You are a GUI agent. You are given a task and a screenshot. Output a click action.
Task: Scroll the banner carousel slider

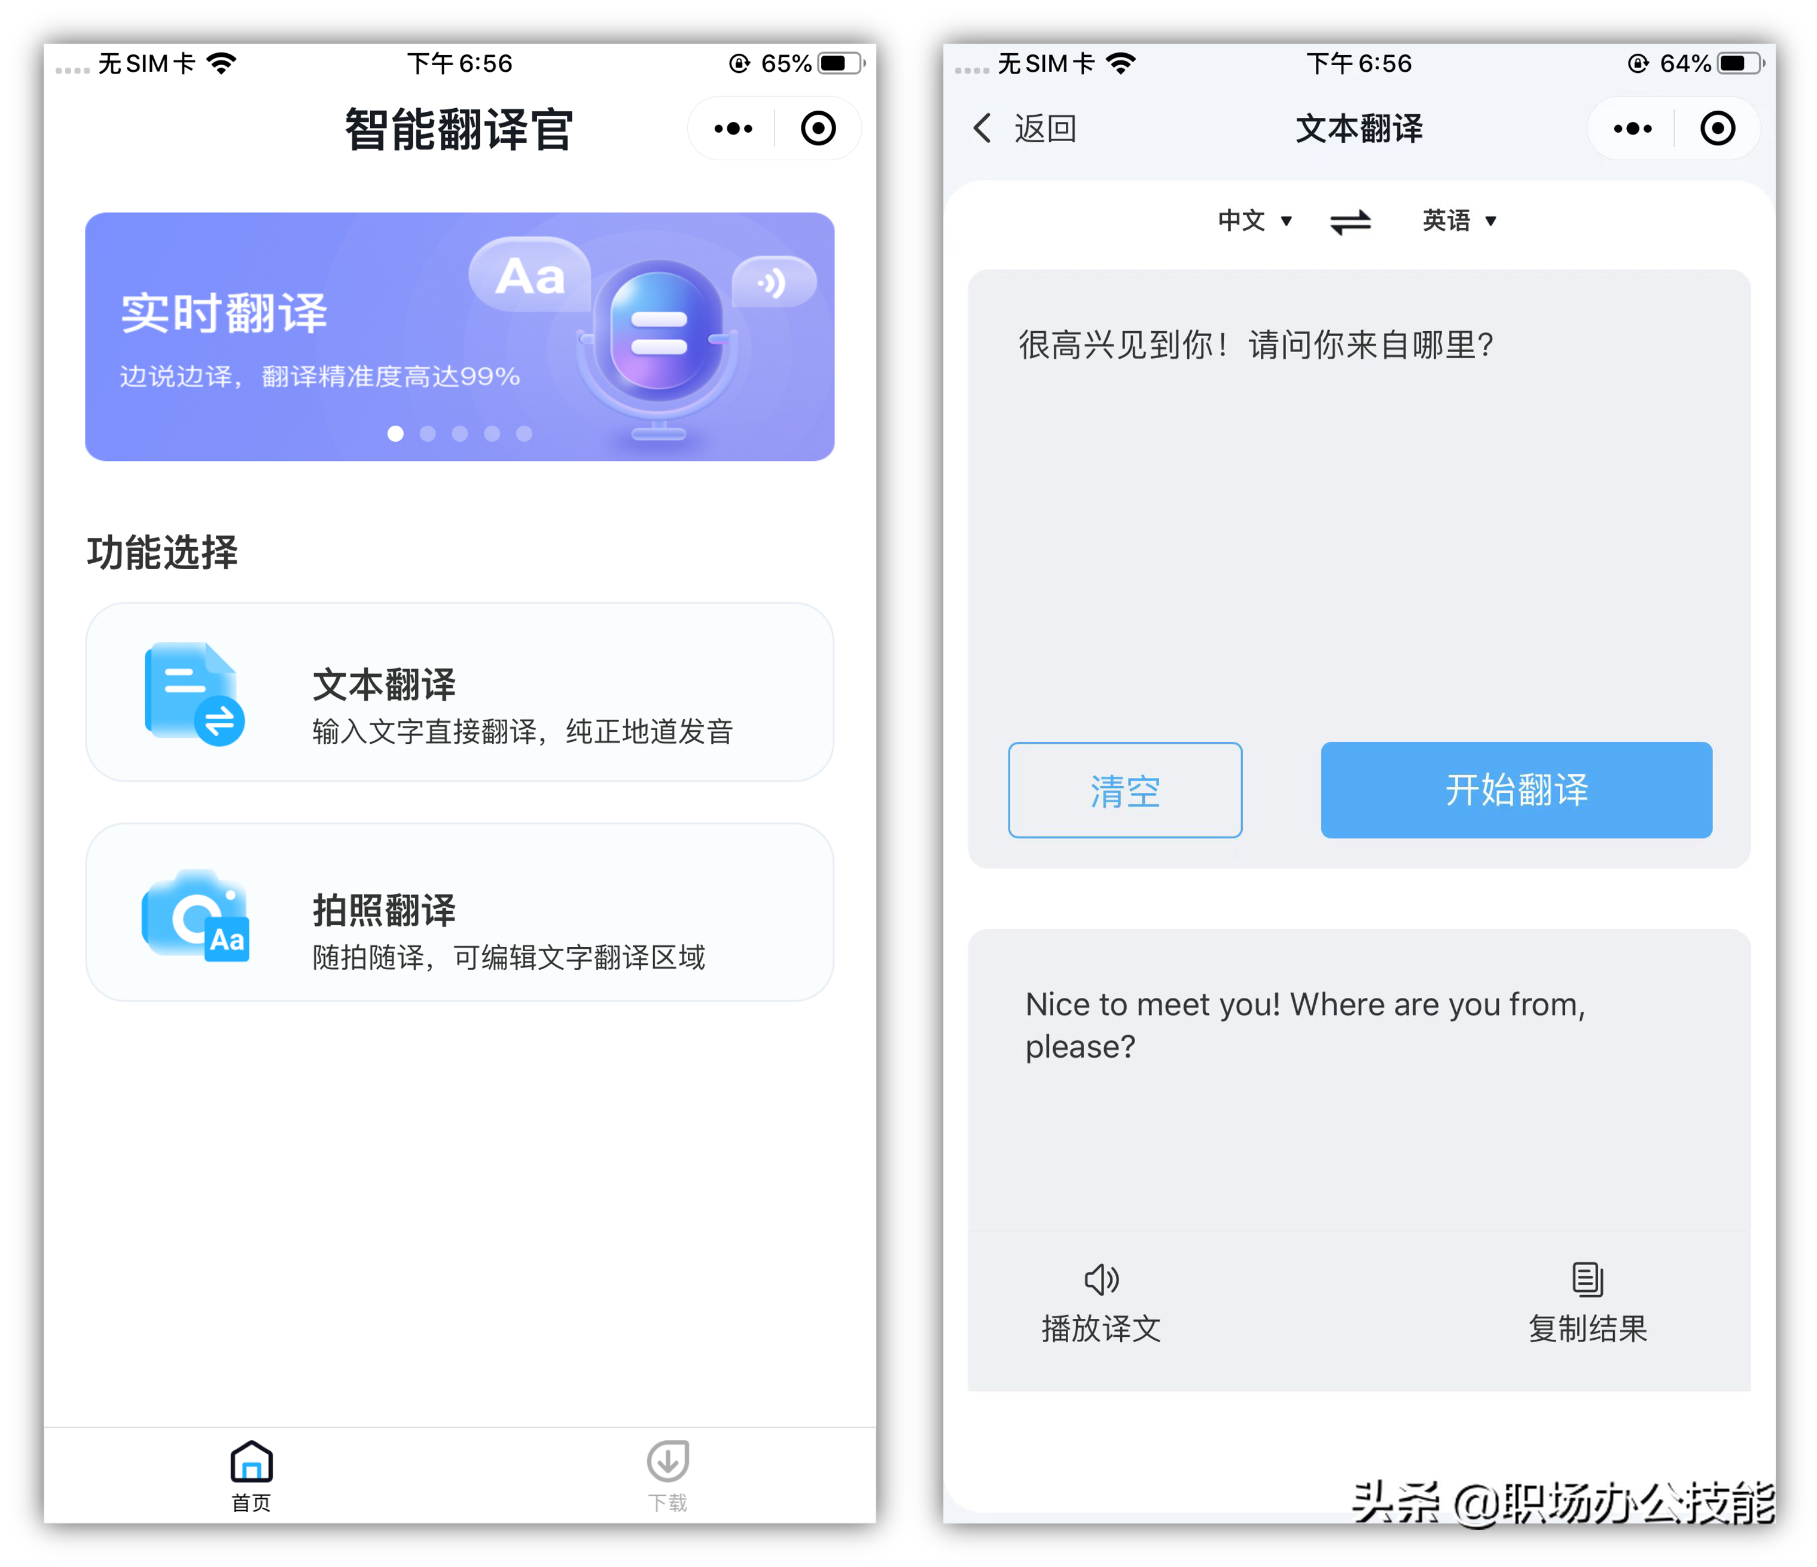[456, 435]
